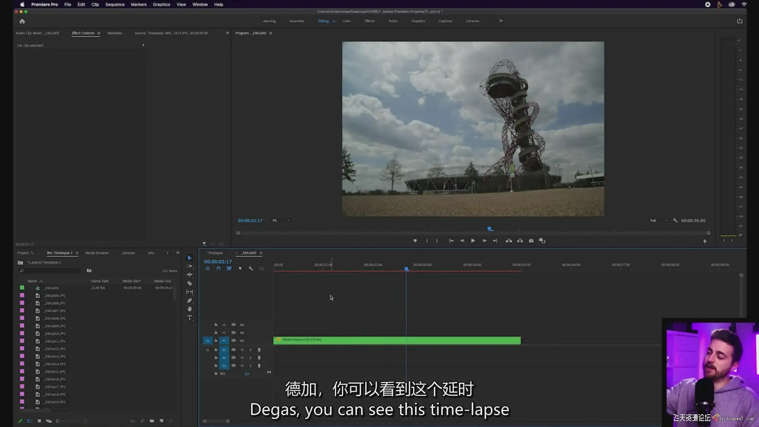
Task: Toggle snap magnet in timeline
Action: pyautogui.click(x=218, y=268)
